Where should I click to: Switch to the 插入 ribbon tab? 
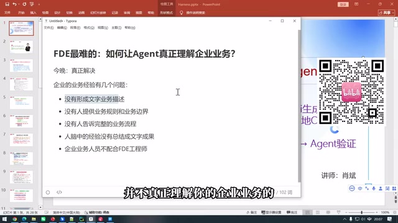33,12
